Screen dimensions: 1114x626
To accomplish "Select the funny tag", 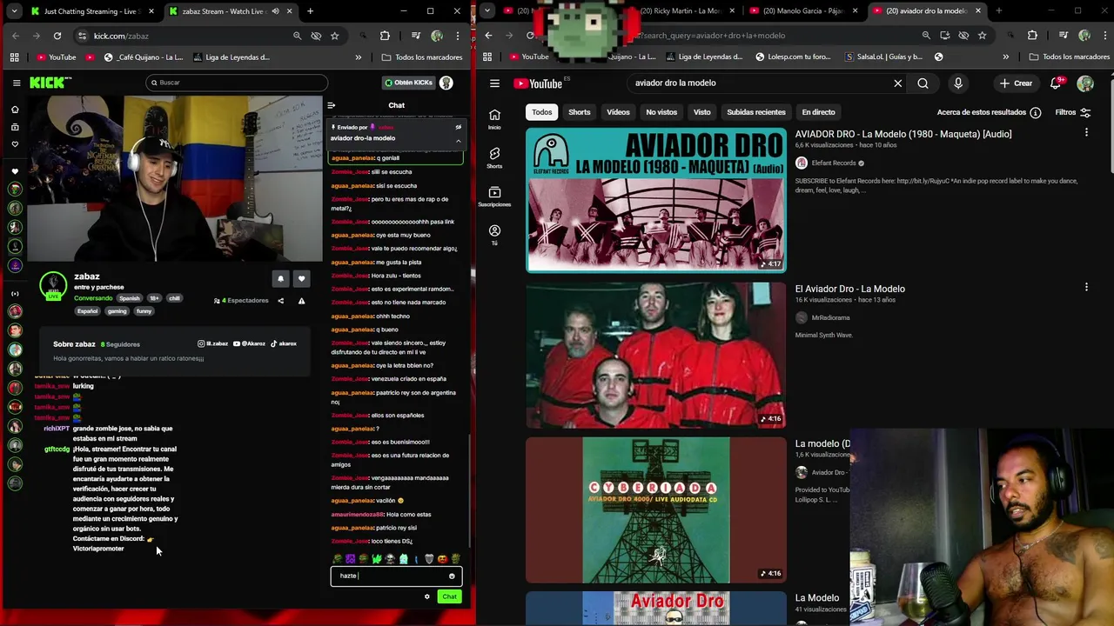I will coord(144,311).
